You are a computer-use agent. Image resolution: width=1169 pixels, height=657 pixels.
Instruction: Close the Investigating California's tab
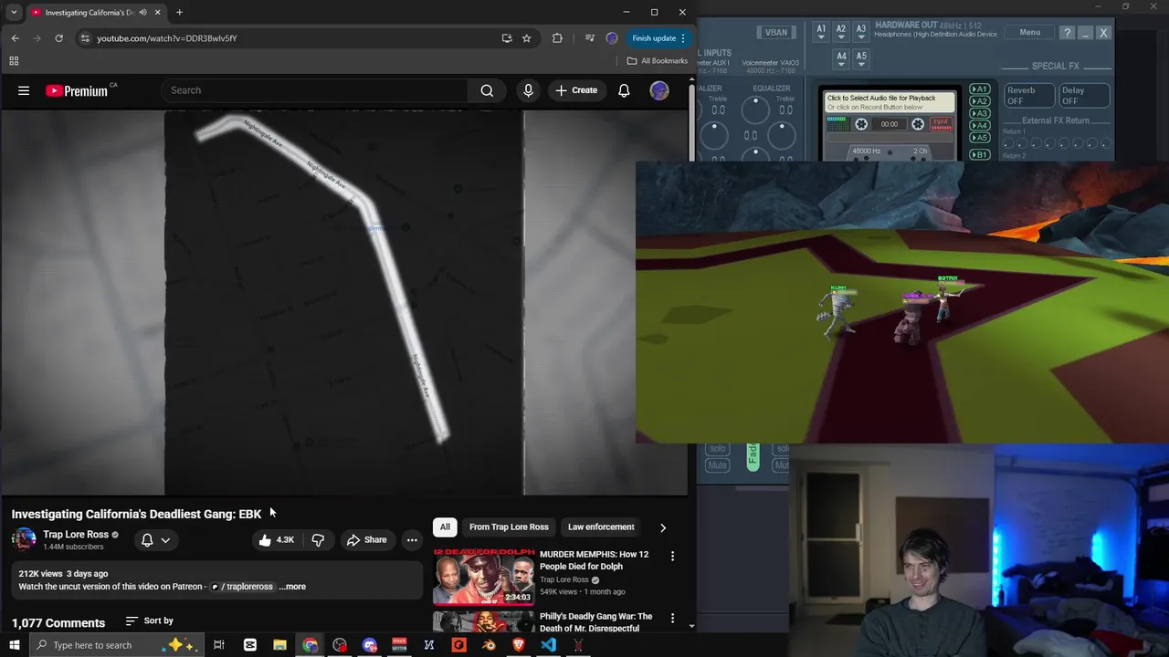tap(157, 13)
